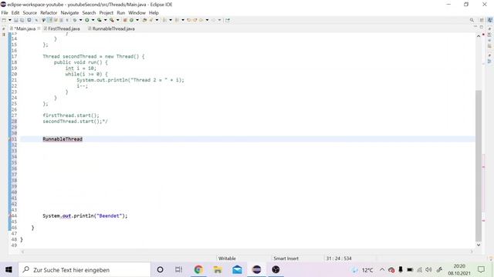Click the Back navigation arrow icon
Screen dimensions: 494x277
(x=201, y=20)
